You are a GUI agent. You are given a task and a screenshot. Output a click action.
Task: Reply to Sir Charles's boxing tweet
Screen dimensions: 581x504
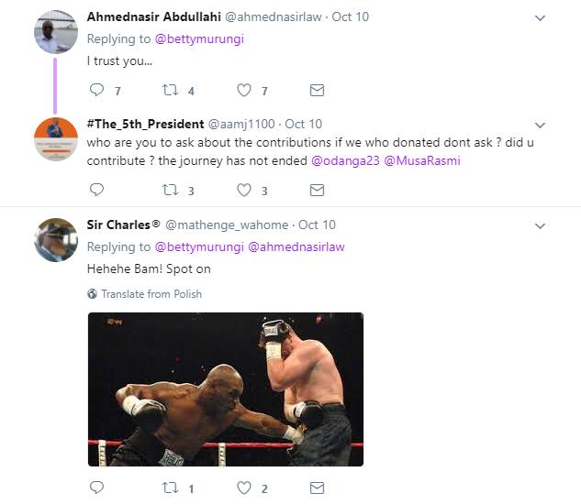pos(96,488)
